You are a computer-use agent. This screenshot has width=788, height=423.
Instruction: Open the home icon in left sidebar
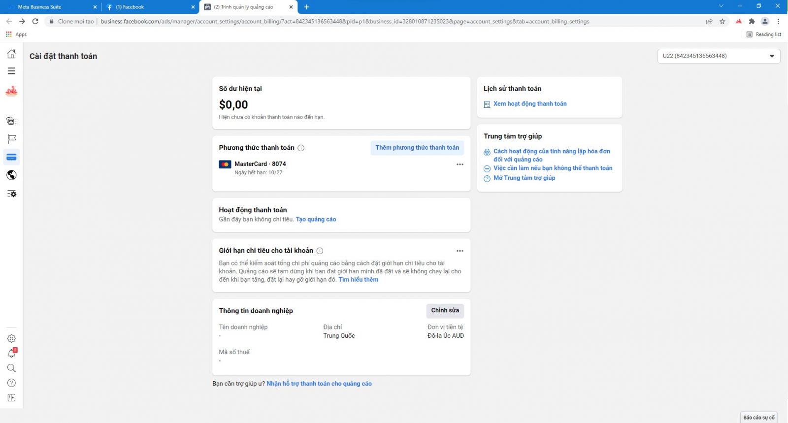point(11,54)
